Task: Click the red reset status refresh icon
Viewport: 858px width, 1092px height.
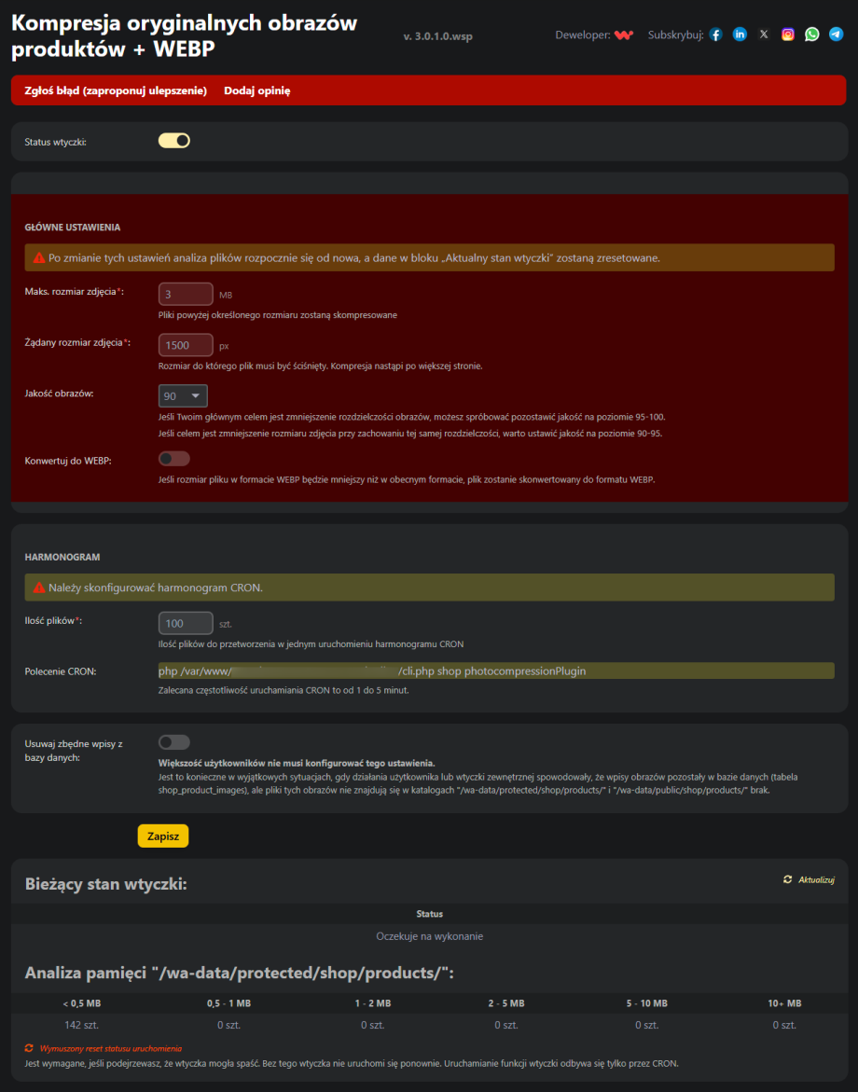Action: coord(28,1048)
